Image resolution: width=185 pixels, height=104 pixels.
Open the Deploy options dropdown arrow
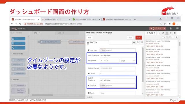tap(164, 28)
